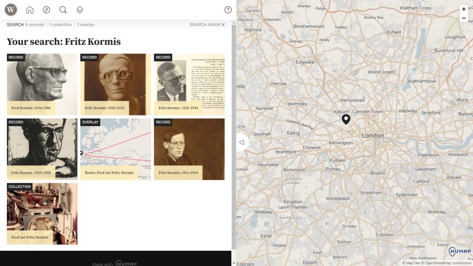
Task: Click the W site logo icon
Action: (x=11, y=10)
